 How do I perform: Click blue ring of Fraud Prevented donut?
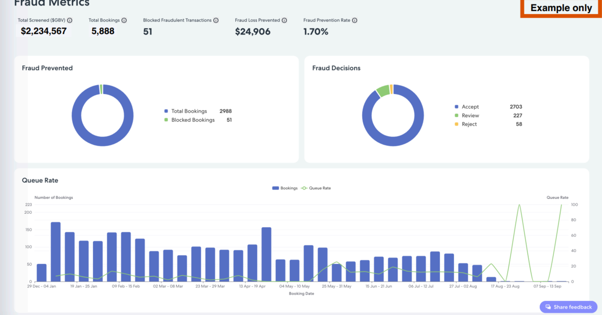(x=76, y=116)
